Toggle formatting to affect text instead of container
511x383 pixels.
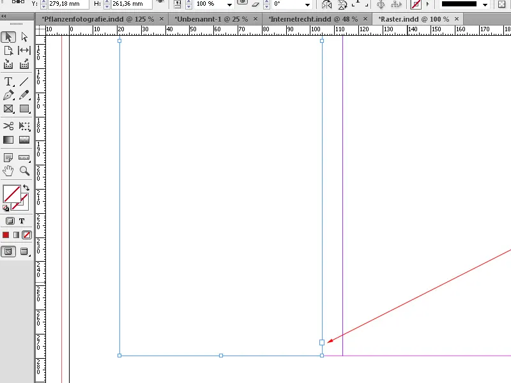21,220
